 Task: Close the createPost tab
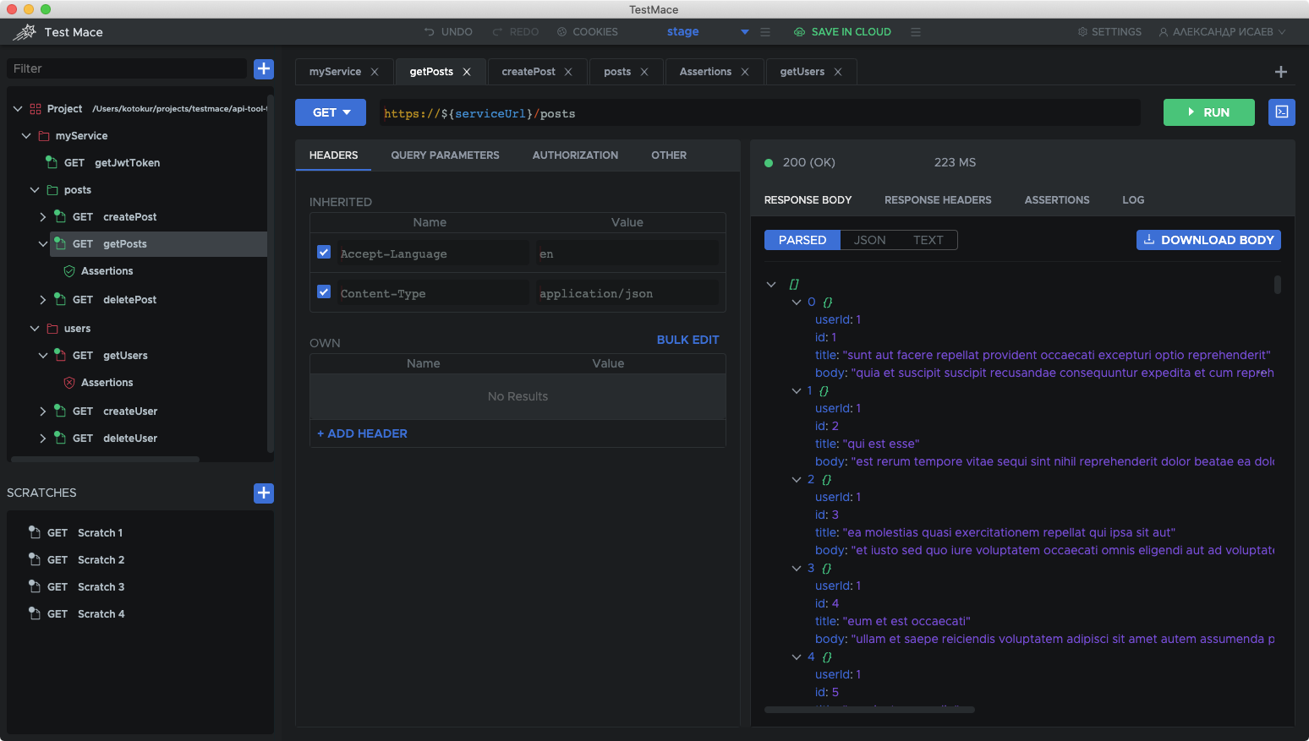pyautogui.click(x=568, y=72)
